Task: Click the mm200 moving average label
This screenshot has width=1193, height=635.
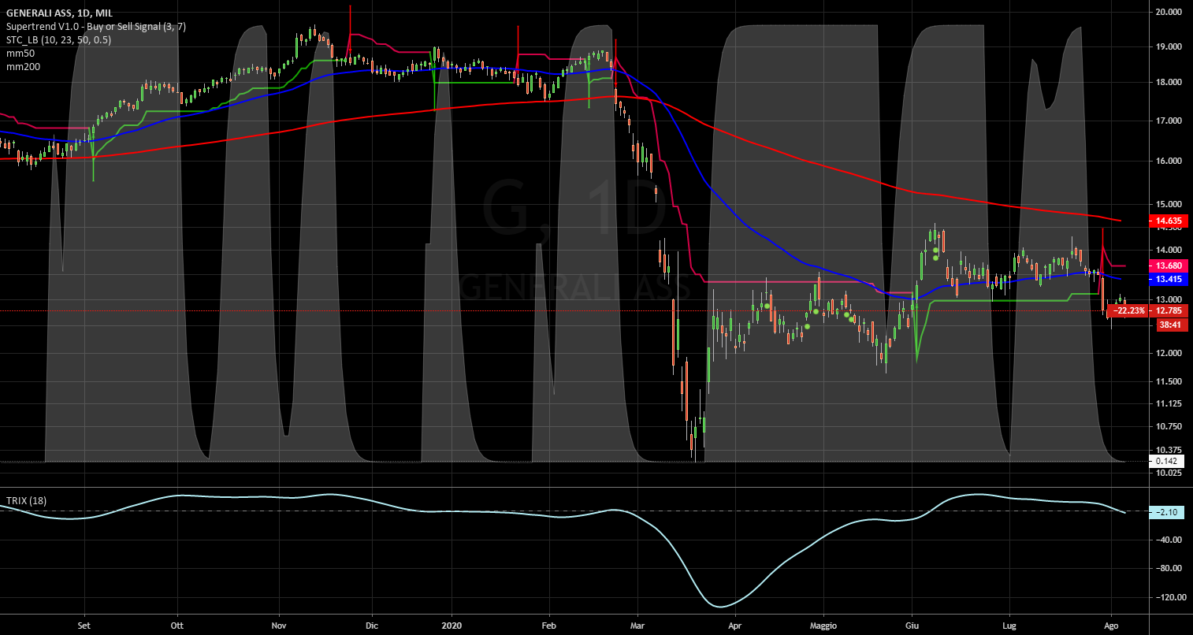Action: pos(23,67)
